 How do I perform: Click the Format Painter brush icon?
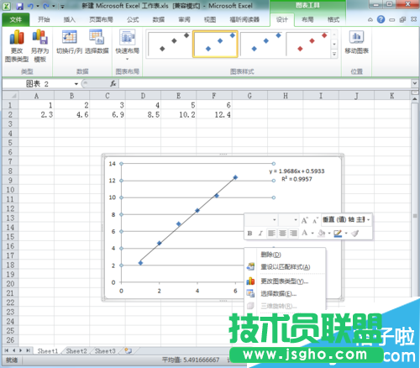pyautogui.click(x=355, y=233)
